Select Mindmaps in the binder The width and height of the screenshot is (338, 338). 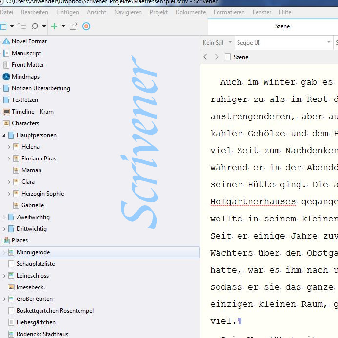point(26,77)
